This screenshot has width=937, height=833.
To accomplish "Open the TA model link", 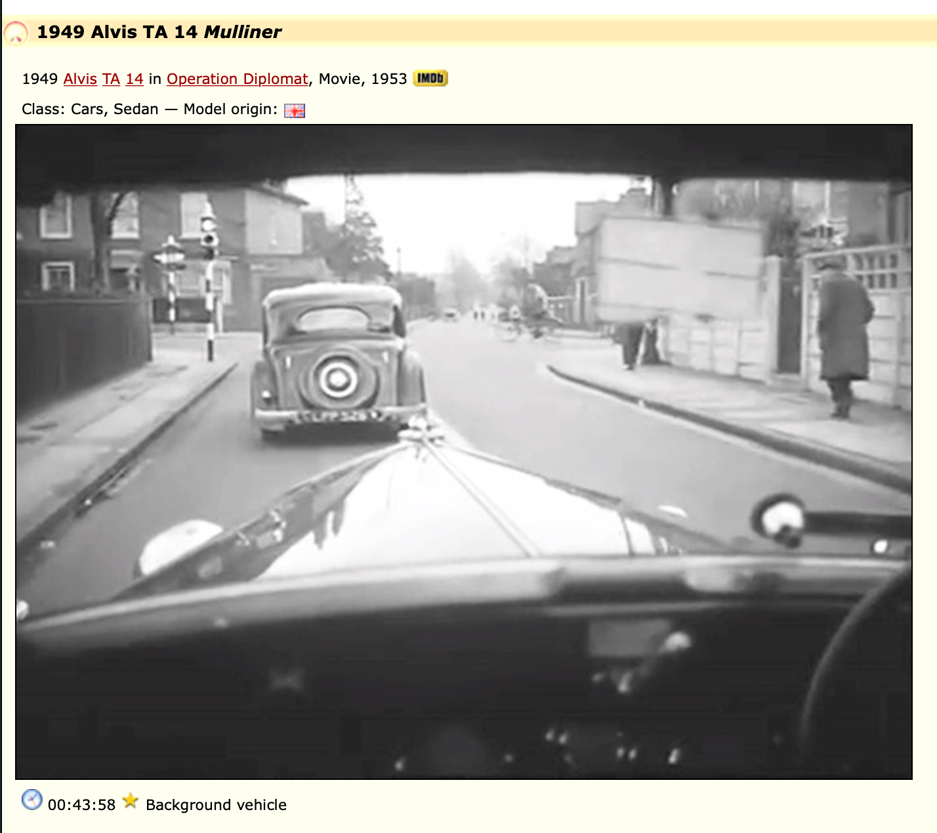I will tap(111, 79).
